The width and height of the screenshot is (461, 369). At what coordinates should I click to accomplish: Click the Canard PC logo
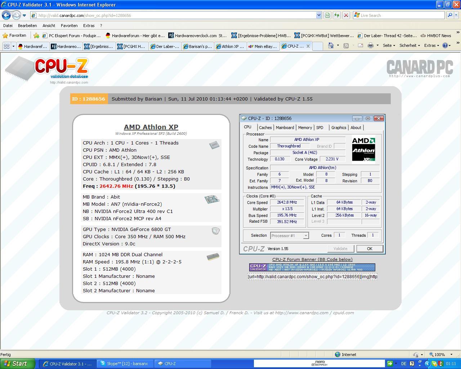pyautogui.click(x=420, y=68)
